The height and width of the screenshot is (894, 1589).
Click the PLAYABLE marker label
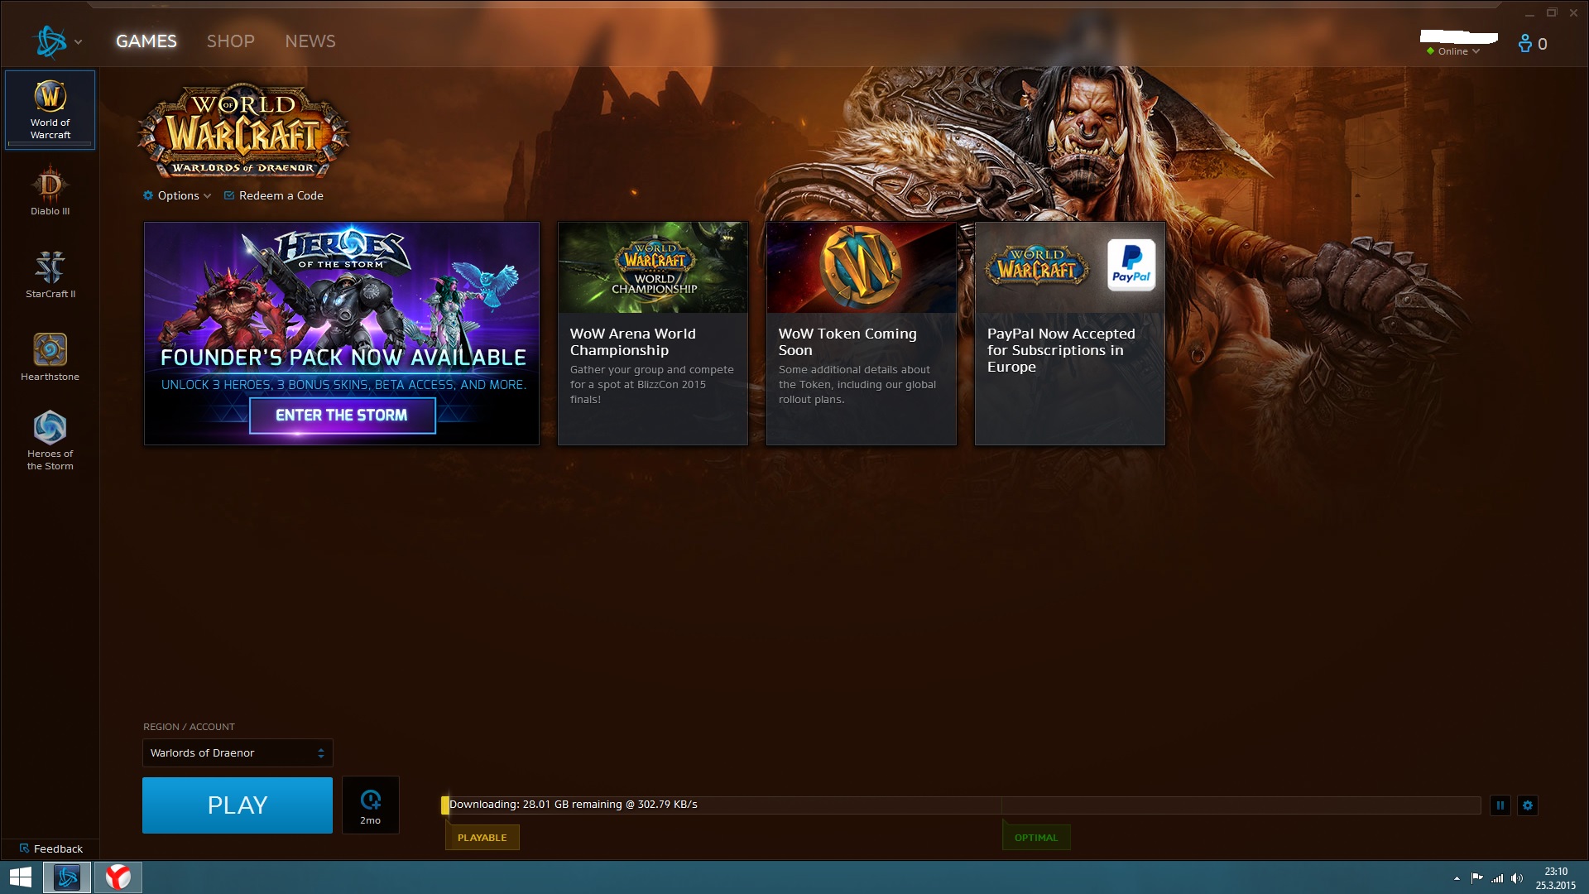click(x=482, y=838)
